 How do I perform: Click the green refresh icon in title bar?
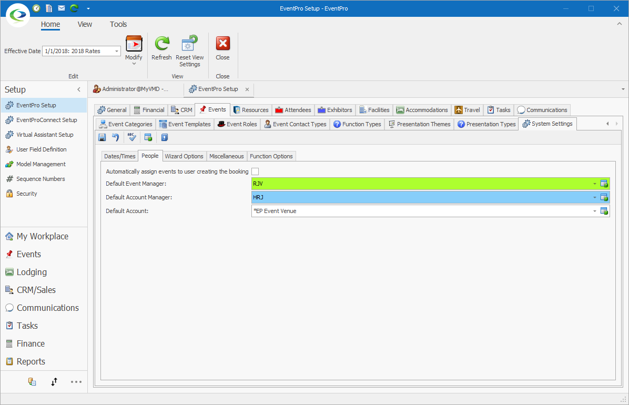click(x=74, y=8)
